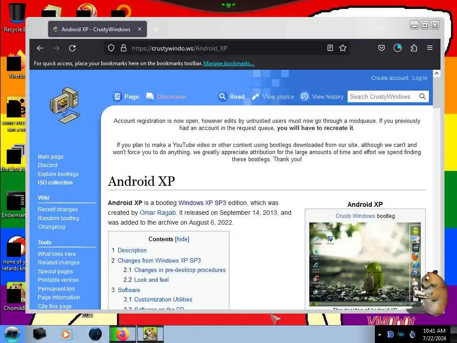Click the site padlock security icon
Screen dimensions: 457x343
(x=124, y=48)
